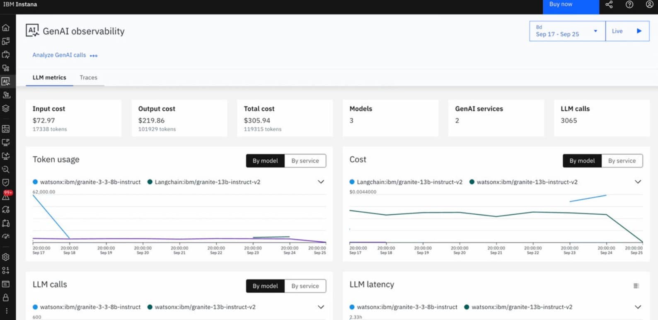Open the custom dashboards grid sidebar icon

tap(6, 129)
